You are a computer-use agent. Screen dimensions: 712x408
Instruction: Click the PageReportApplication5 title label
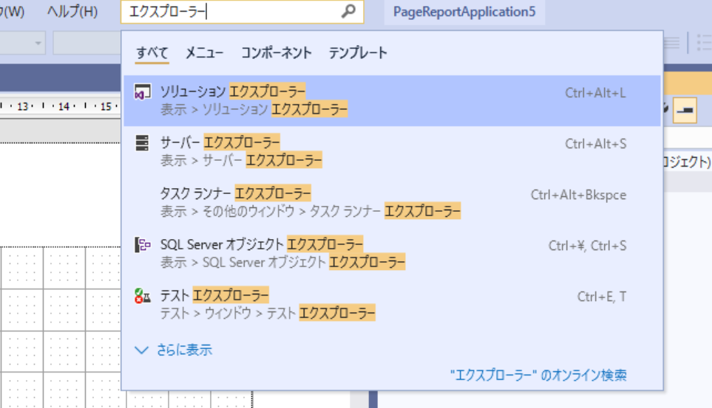pyautogui.click(x=464, y=12)
